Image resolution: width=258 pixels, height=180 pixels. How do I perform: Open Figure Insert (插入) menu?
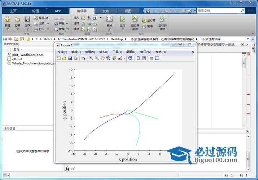[x=104, y=52]
